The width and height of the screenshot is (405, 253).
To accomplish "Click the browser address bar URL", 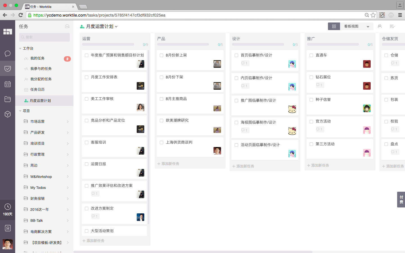I will pyautogui.click(x=99, y=15).
